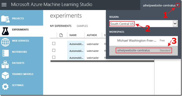Switch to the SAMPLES tab
This screenshot has height=96, width=182.
82,26
